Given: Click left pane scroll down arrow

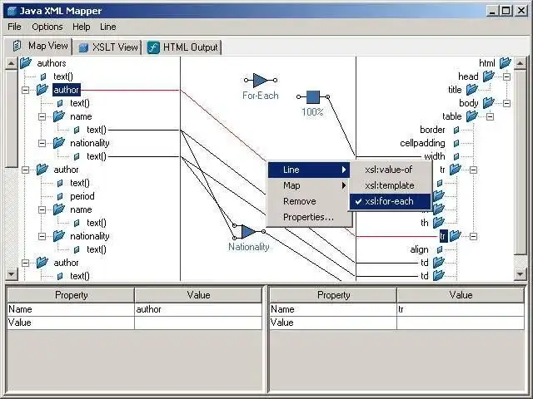Looking at the screenshot, I should 11,273.
